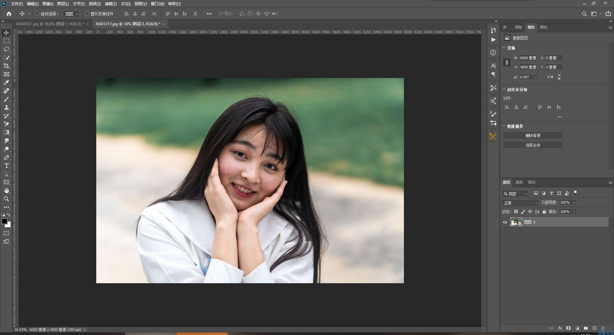Viewport: 614px width, 335px height.
Task: Switch to the 通道 tab
Action: [x=519, y=182]
